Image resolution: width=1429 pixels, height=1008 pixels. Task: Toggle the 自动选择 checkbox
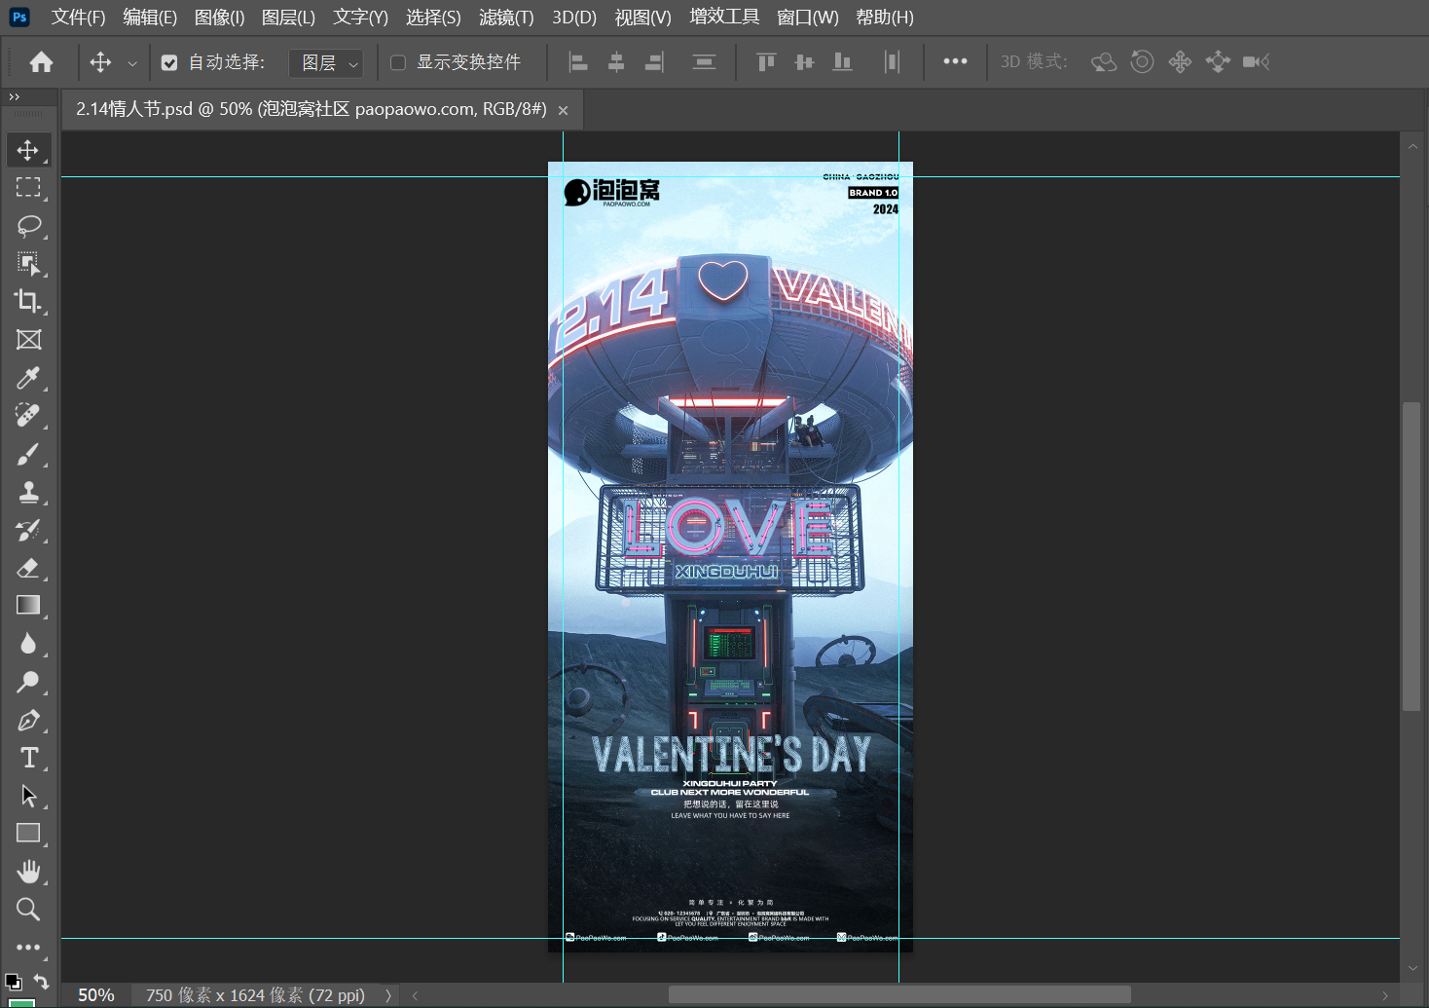click(169, 62)
